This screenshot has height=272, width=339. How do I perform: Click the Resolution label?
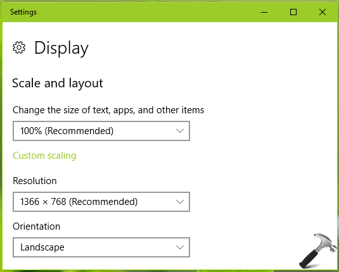click(x=35, y=181)
